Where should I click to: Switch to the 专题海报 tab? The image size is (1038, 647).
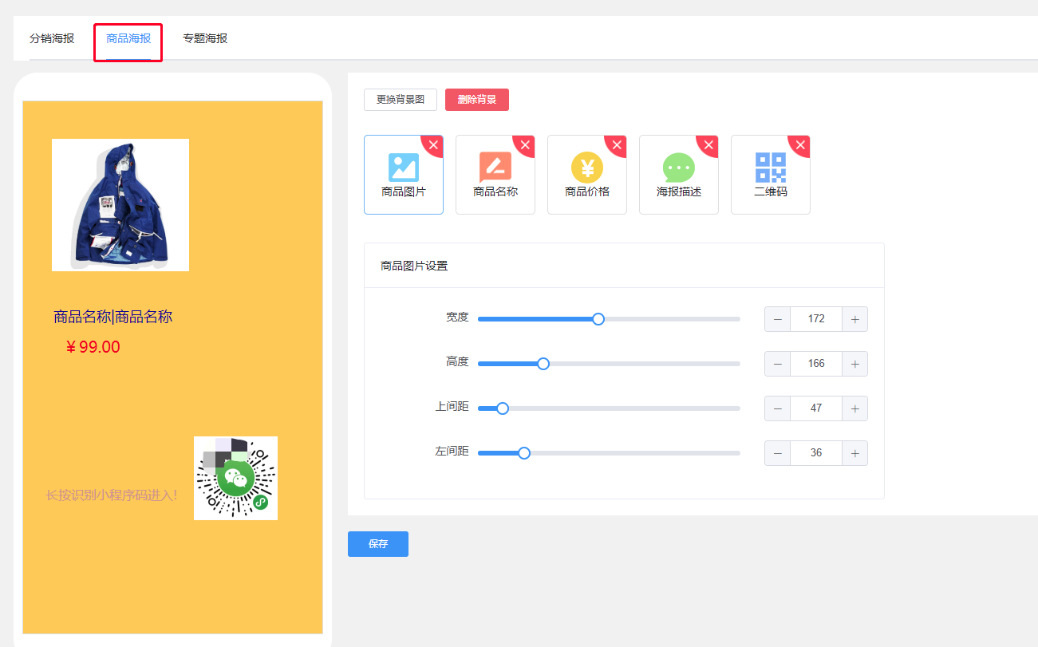click(x=205, y=38)
